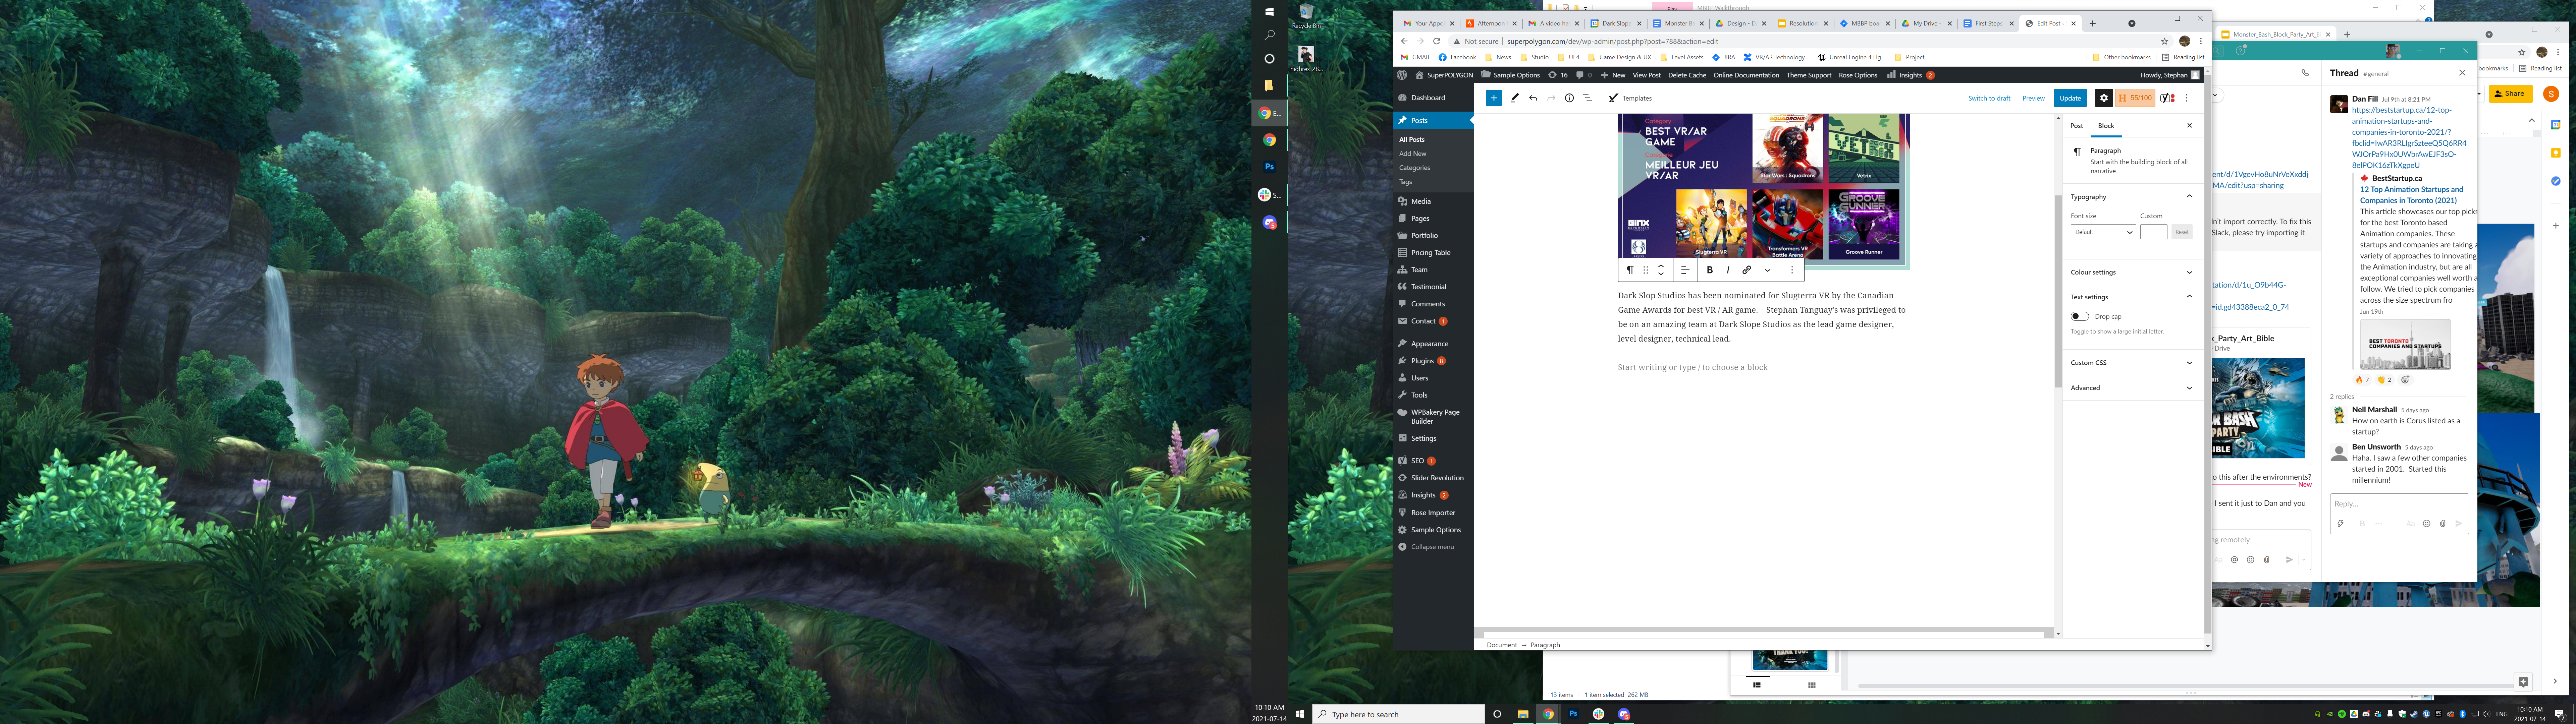The width and height of the screenshot is (2576, 724).
Task: Open Categories under Posts menu
Action: [1414, 168]
